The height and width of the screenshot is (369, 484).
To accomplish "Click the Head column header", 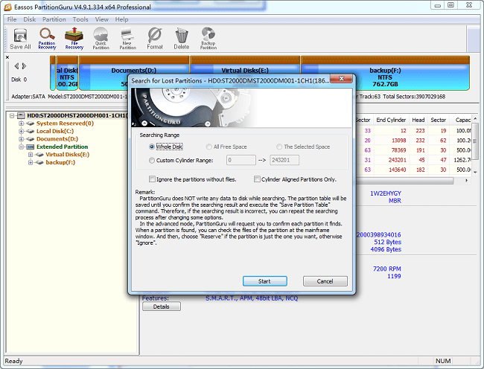I will [418, 120].
